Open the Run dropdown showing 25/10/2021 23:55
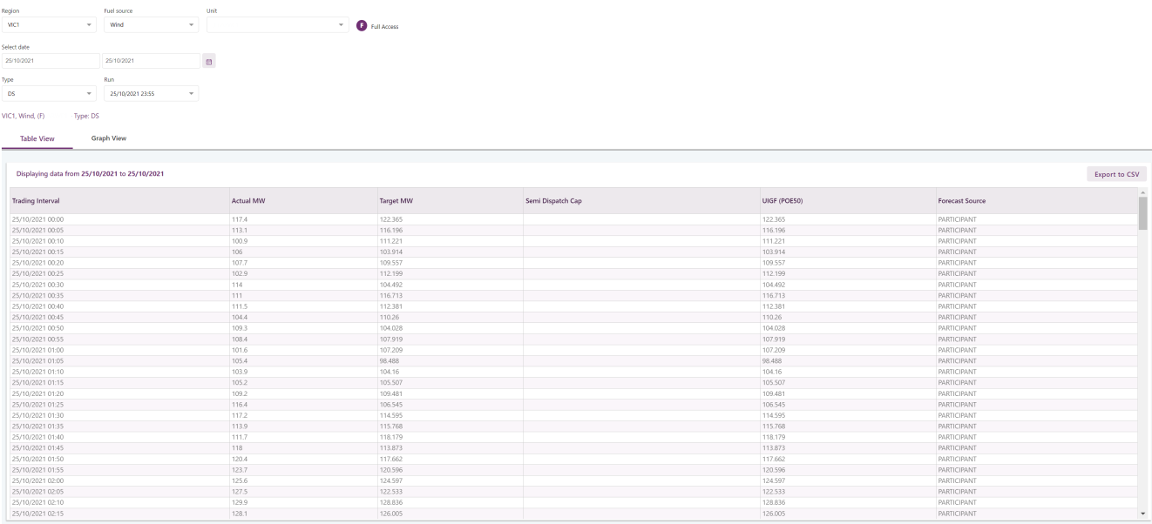Screen dimensions: 1152x524 pos(151,93)
